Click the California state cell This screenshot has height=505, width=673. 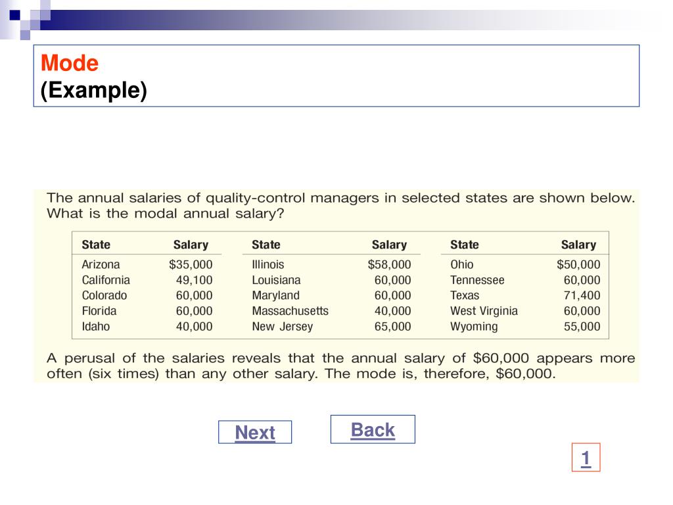pyautogui.click(x=106, y=280)
